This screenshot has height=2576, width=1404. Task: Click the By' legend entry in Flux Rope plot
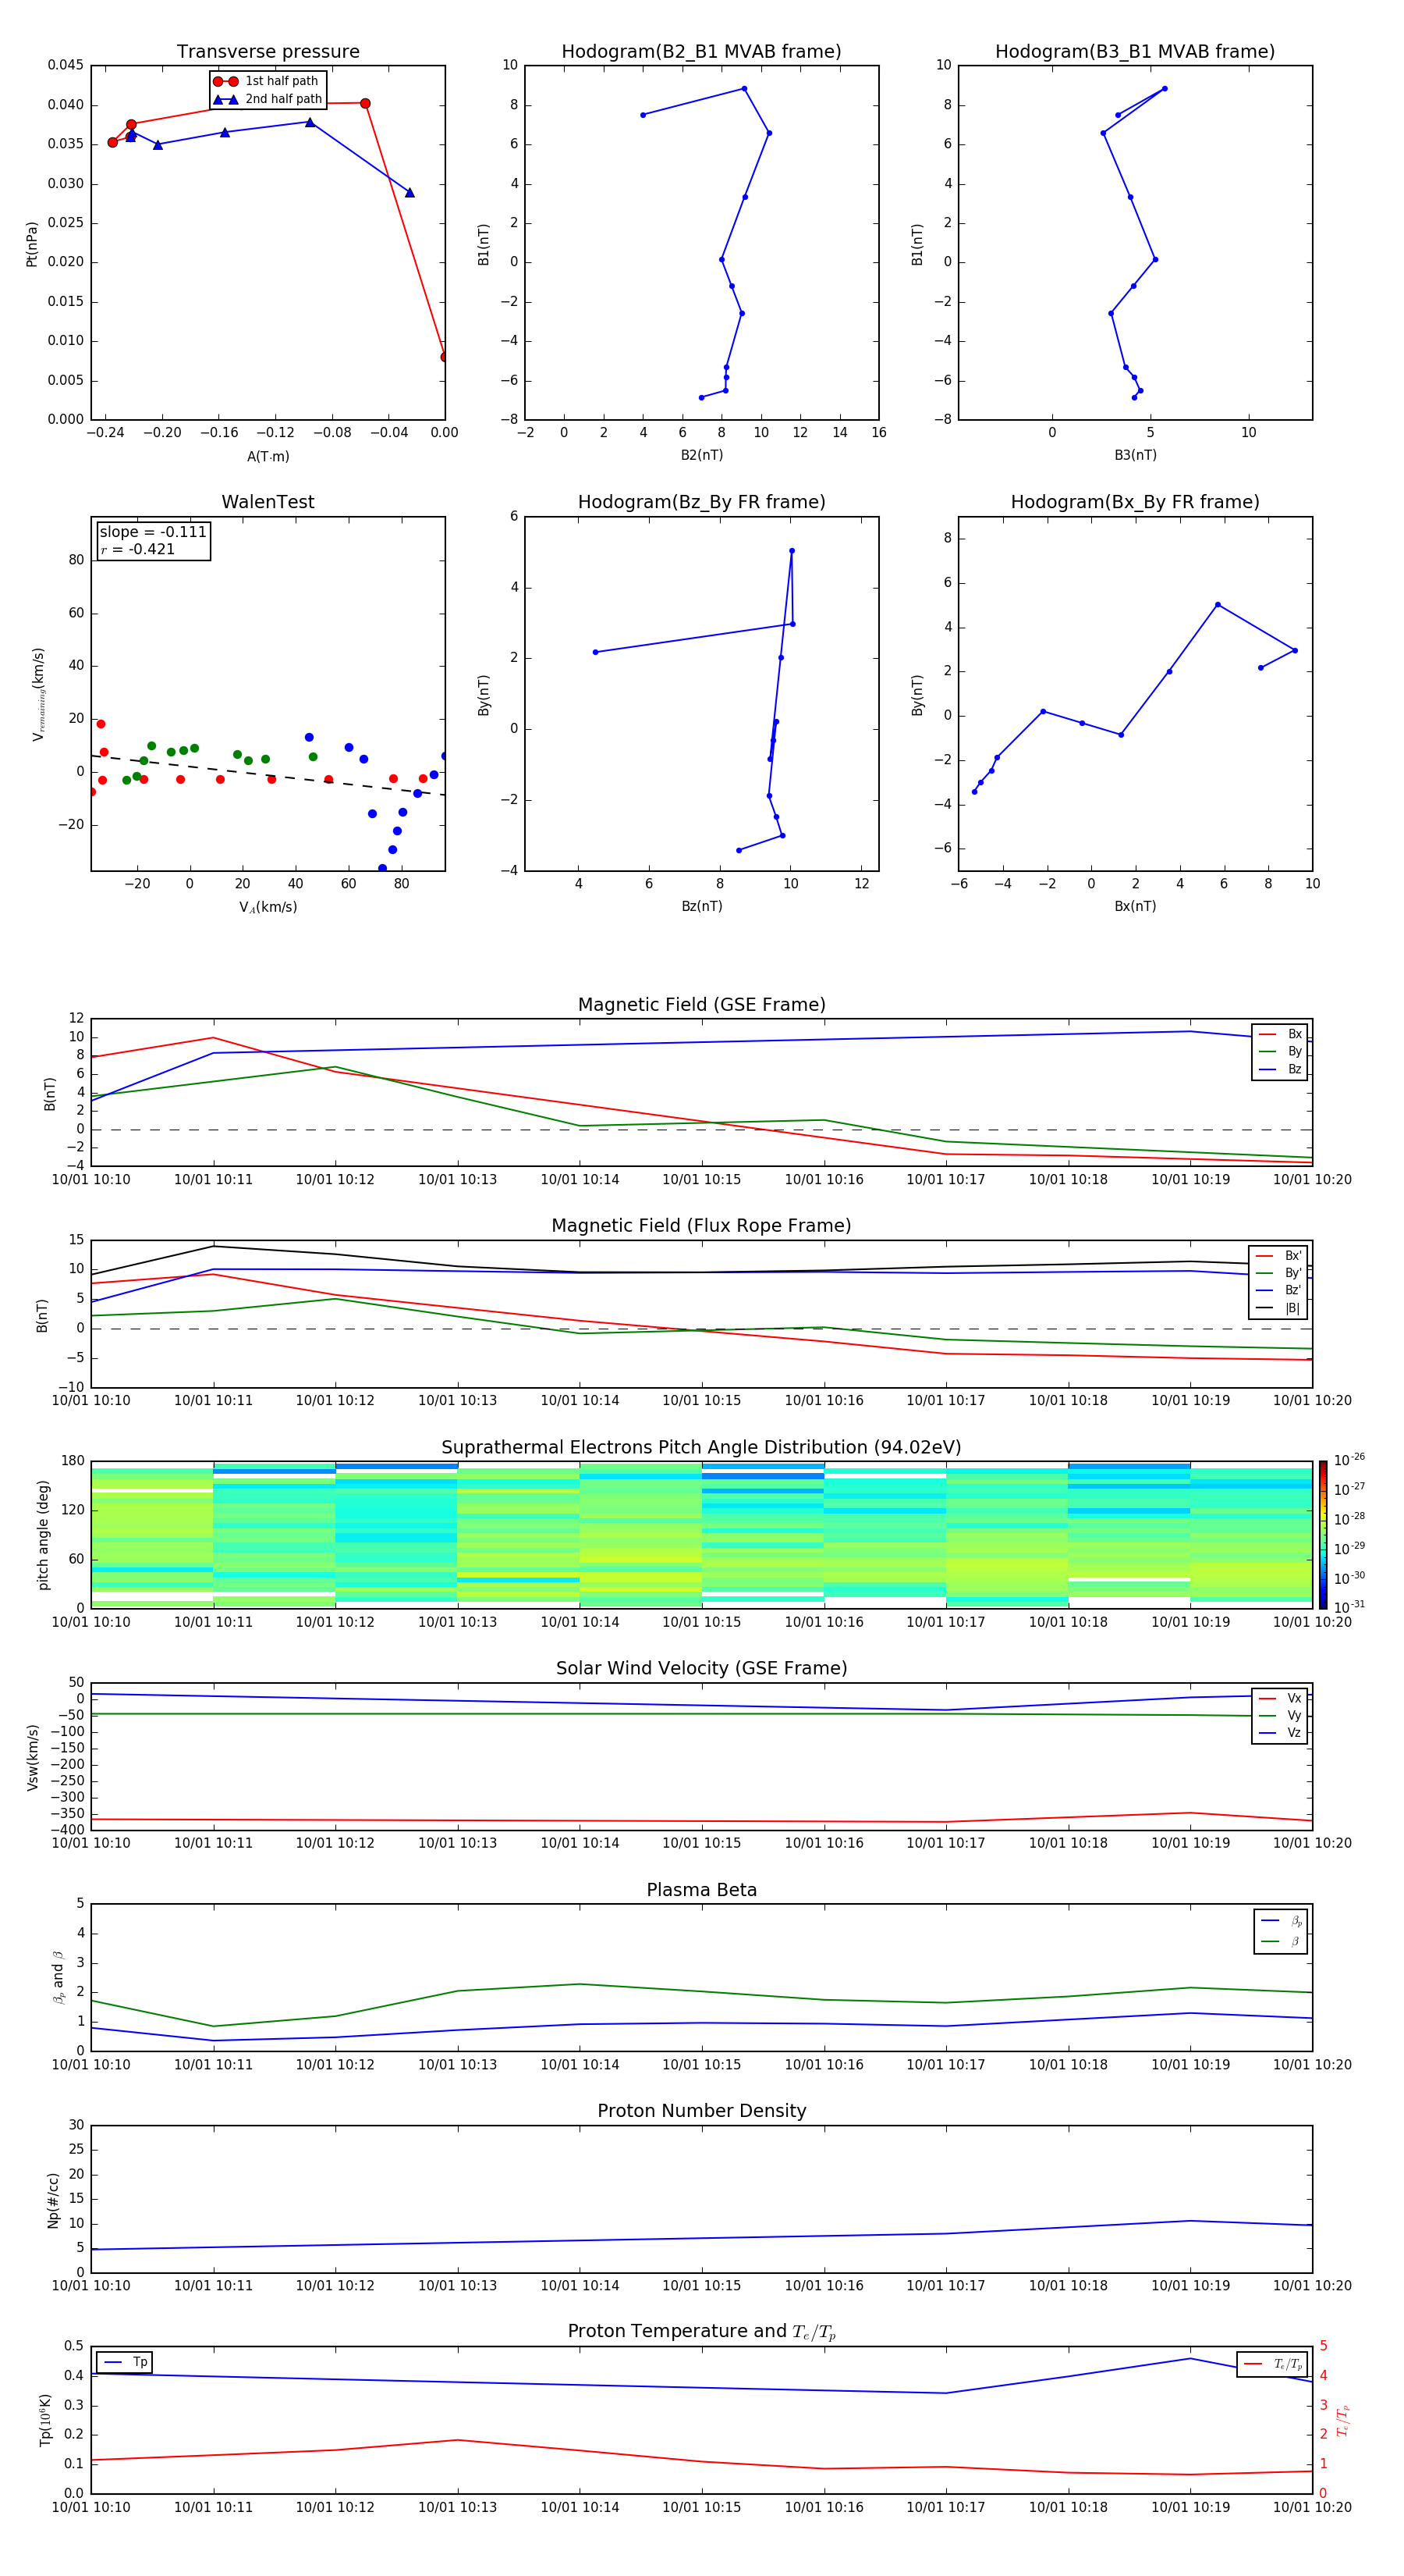click(1279, 1274)
